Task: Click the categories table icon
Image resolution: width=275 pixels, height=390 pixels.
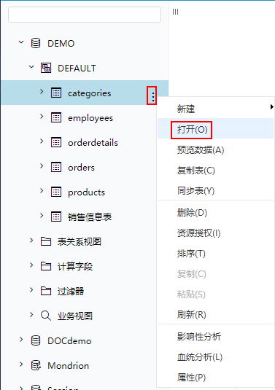Action: (56, 93)
